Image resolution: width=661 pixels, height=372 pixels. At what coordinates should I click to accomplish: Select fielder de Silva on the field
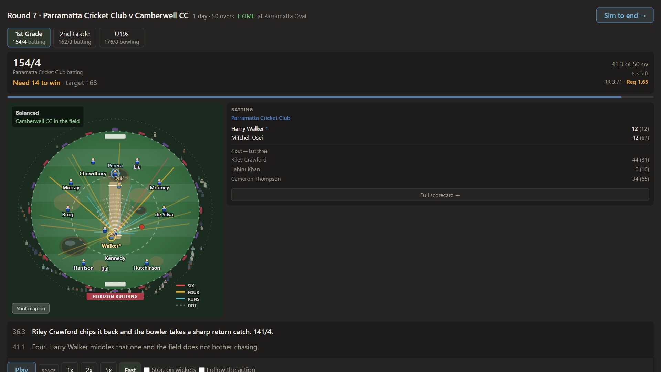pos(164,209)
